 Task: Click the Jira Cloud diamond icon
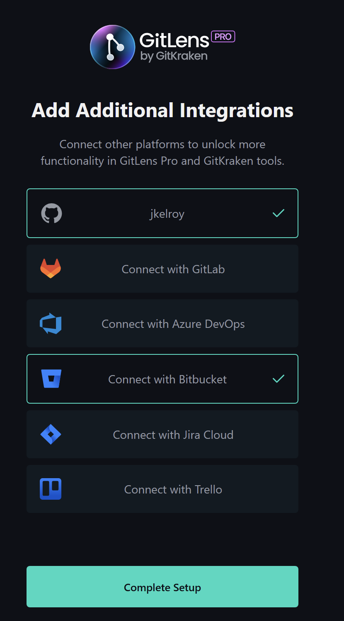pos(51,434)
